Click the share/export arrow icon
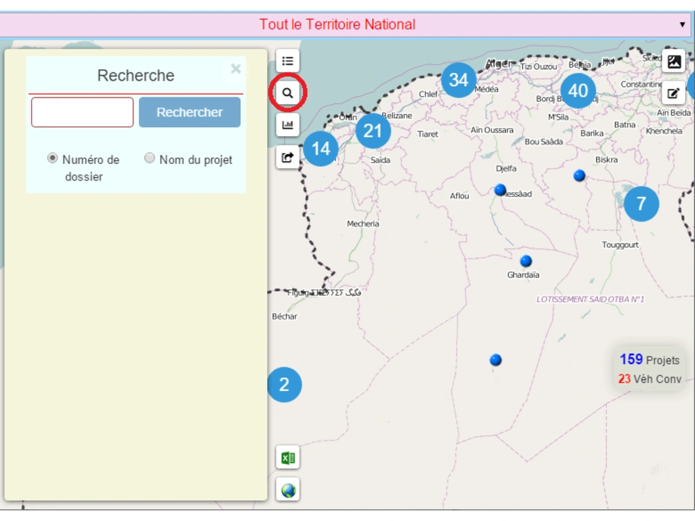This screenshot has width=695, height=521. click(287, 157)
